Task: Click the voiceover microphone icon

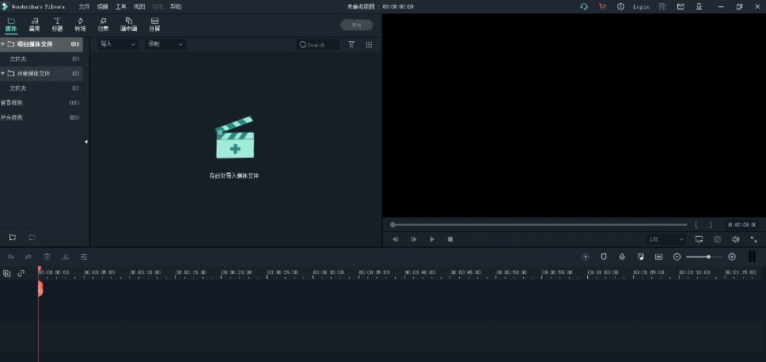Action: 622,257
